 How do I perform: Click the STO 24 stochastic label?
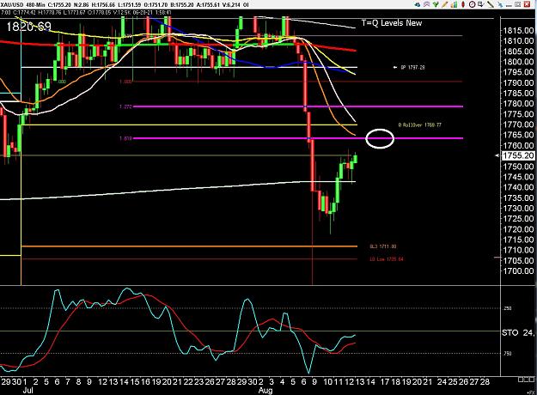click(x=518, y=332)
